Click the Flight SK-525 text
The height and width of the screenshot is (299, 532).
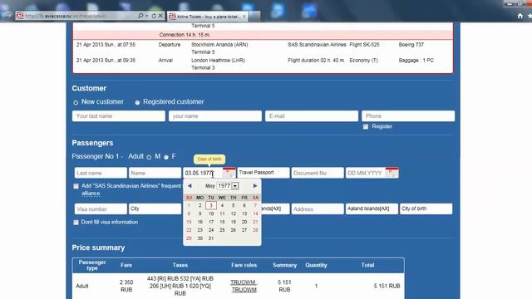click(x=364, y=44)
